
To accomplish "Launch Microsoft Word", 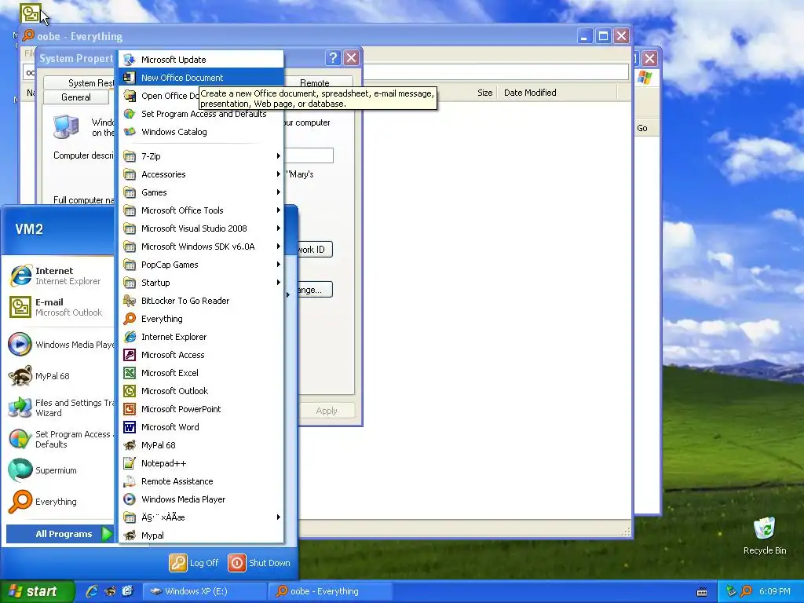I will click(201, 427).
